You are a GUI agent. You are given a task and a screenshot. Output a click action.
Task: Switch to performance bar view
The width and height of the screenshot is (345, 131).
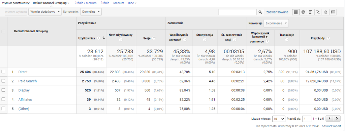coord(310,12)
